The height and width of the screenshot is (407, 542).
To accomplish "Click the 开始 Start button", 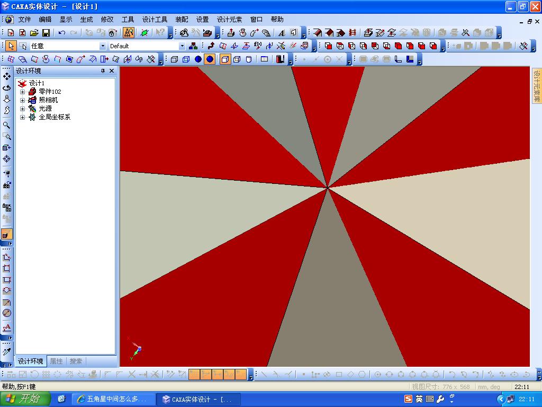I will click(x=25, y=399).
